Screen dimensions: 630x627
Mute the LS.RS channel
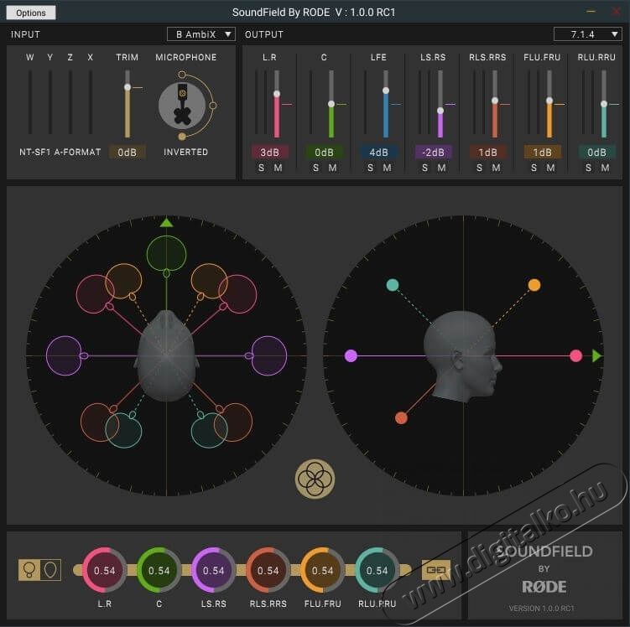442,168
